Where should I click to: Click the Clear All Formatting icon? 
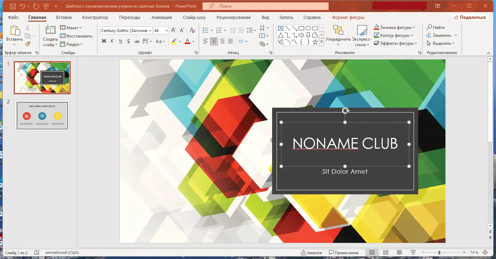(x=193, y=31)
